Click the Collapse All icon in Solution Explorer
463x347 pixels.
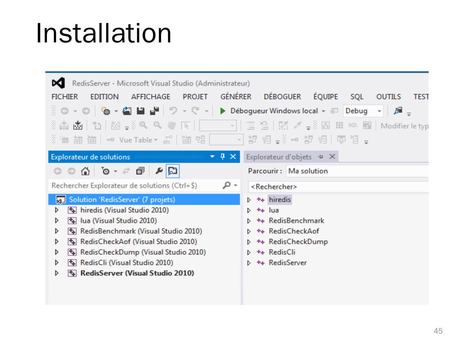coord(140,171)
